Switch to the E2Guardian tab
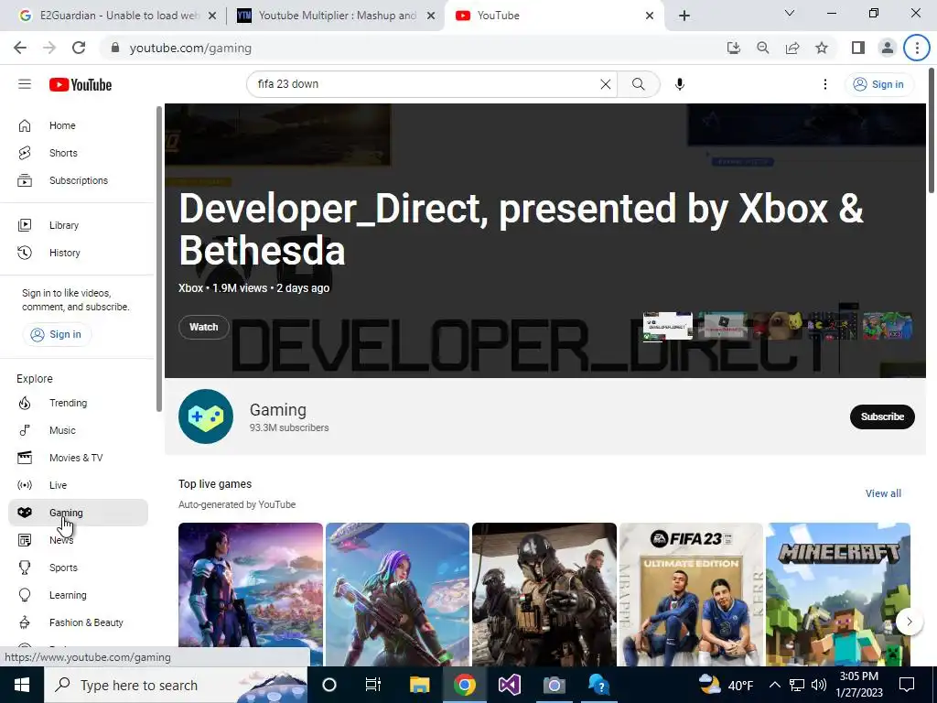This screenshot has height=703, width=937. pos(116,16)
